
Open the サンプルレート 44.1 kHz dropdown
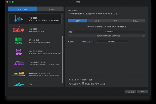pos(113,41)
